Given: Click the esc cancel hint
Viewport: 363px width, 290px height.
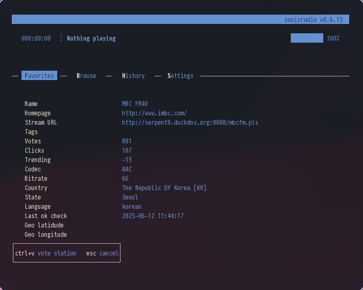Looking at the screenshot, I should click(102, 253).
